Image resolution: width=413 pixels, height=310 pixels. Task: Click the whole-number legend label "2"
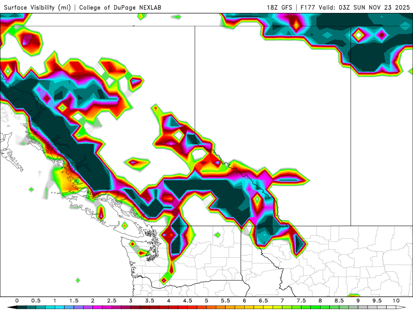[x=93, y=301]
